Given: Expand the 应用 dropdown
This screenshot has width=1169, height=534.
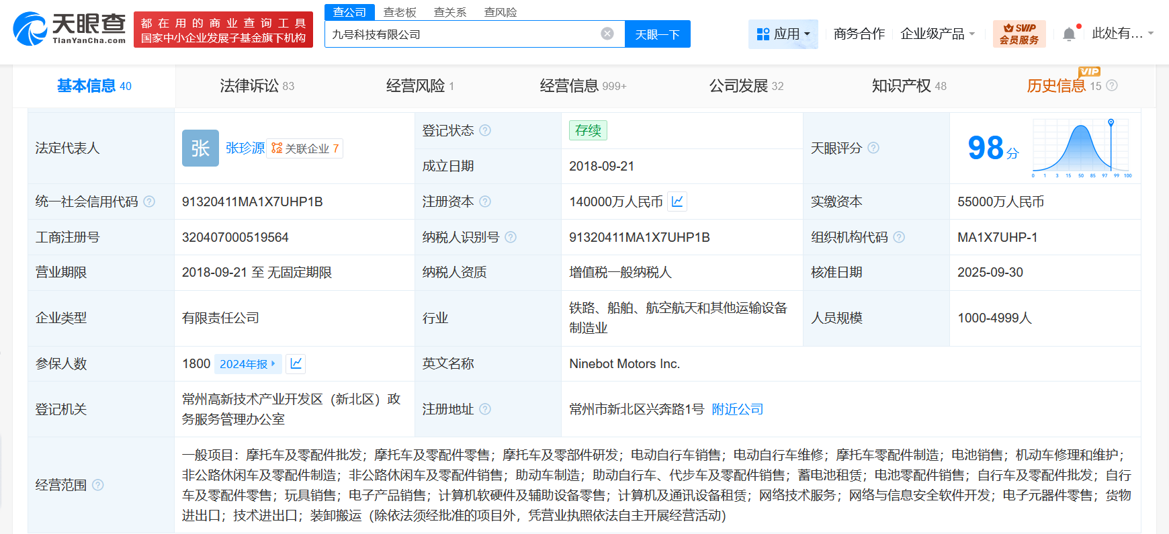Looking at the screenshot, I should tap(783, 34).
